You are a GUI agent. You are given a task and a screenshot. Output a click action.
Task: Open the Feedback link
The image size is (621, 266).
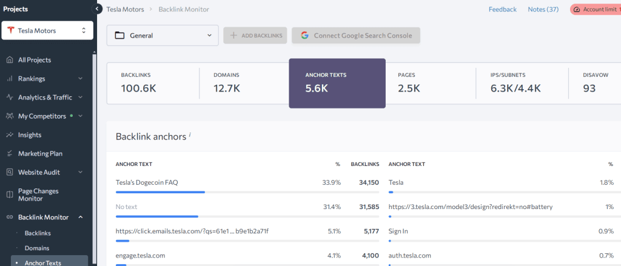click(x=503, y=9)
